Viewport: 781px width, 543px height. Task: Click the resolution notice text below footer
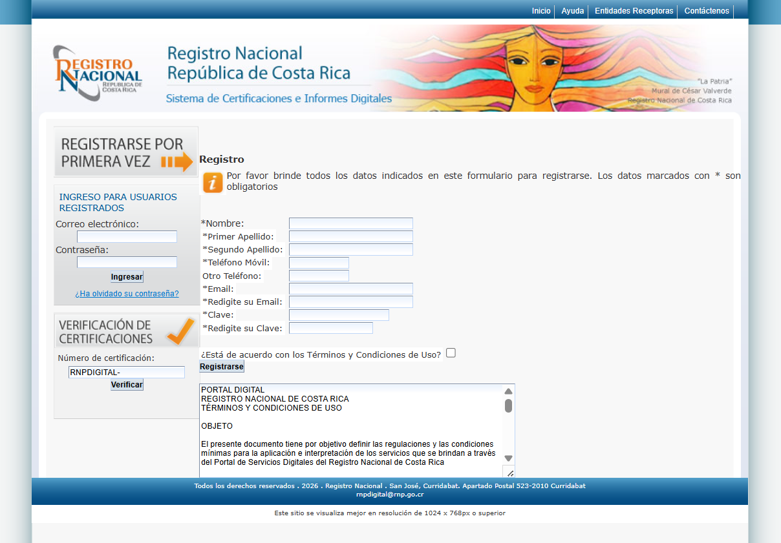click(390, 513)
